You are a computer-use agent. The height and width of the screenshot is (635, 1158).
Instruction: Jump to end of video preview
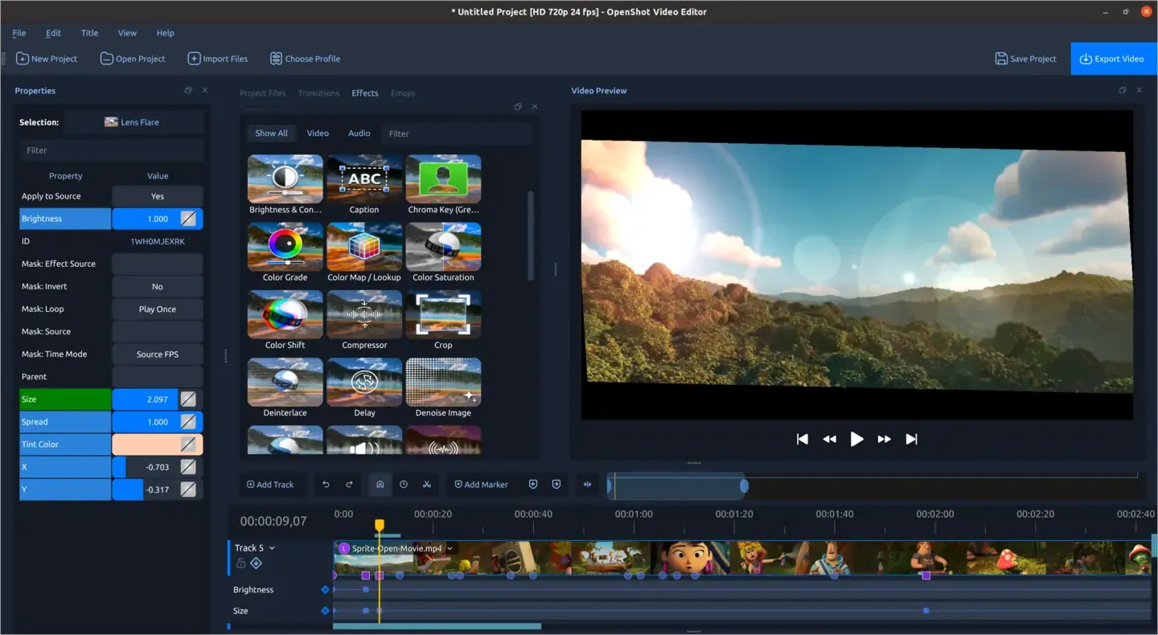pos(911,439)
